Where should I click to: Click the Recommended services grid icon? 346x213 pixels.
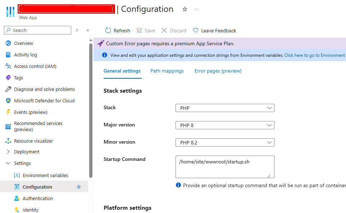tap(8, 126)
